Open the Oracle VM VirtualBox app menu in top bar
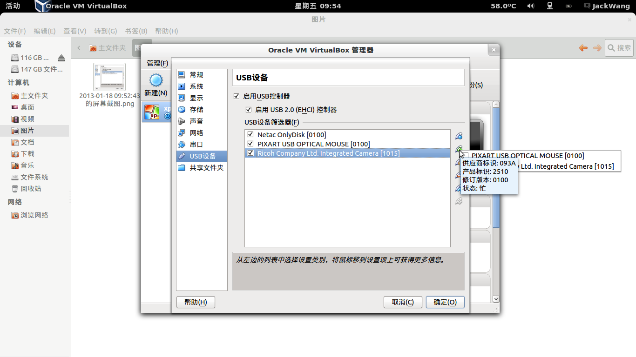The image size is (636, 357). (81, 6)
